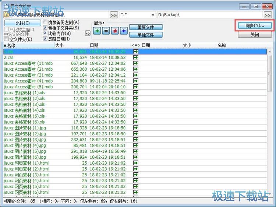Screen dimensions: 276x207
Task: Toggle 只比较主窗口中选定的文件 checkbox
Action: click(7, 29)
